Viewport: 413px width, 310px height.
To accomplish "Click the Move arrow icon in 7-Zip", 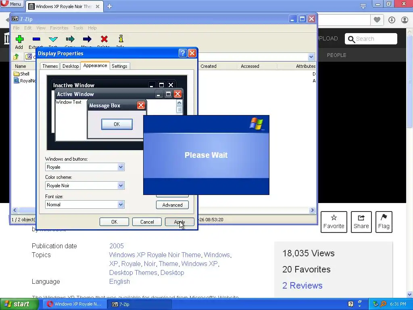I will pos(87,39).
